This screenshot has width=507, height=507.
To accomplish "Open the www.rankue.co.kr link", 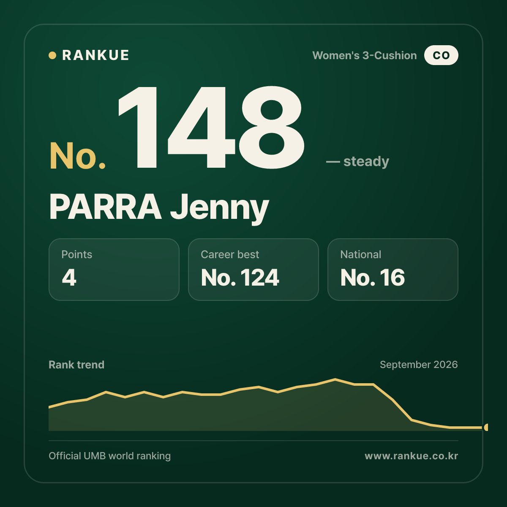I will pos(412,456).
